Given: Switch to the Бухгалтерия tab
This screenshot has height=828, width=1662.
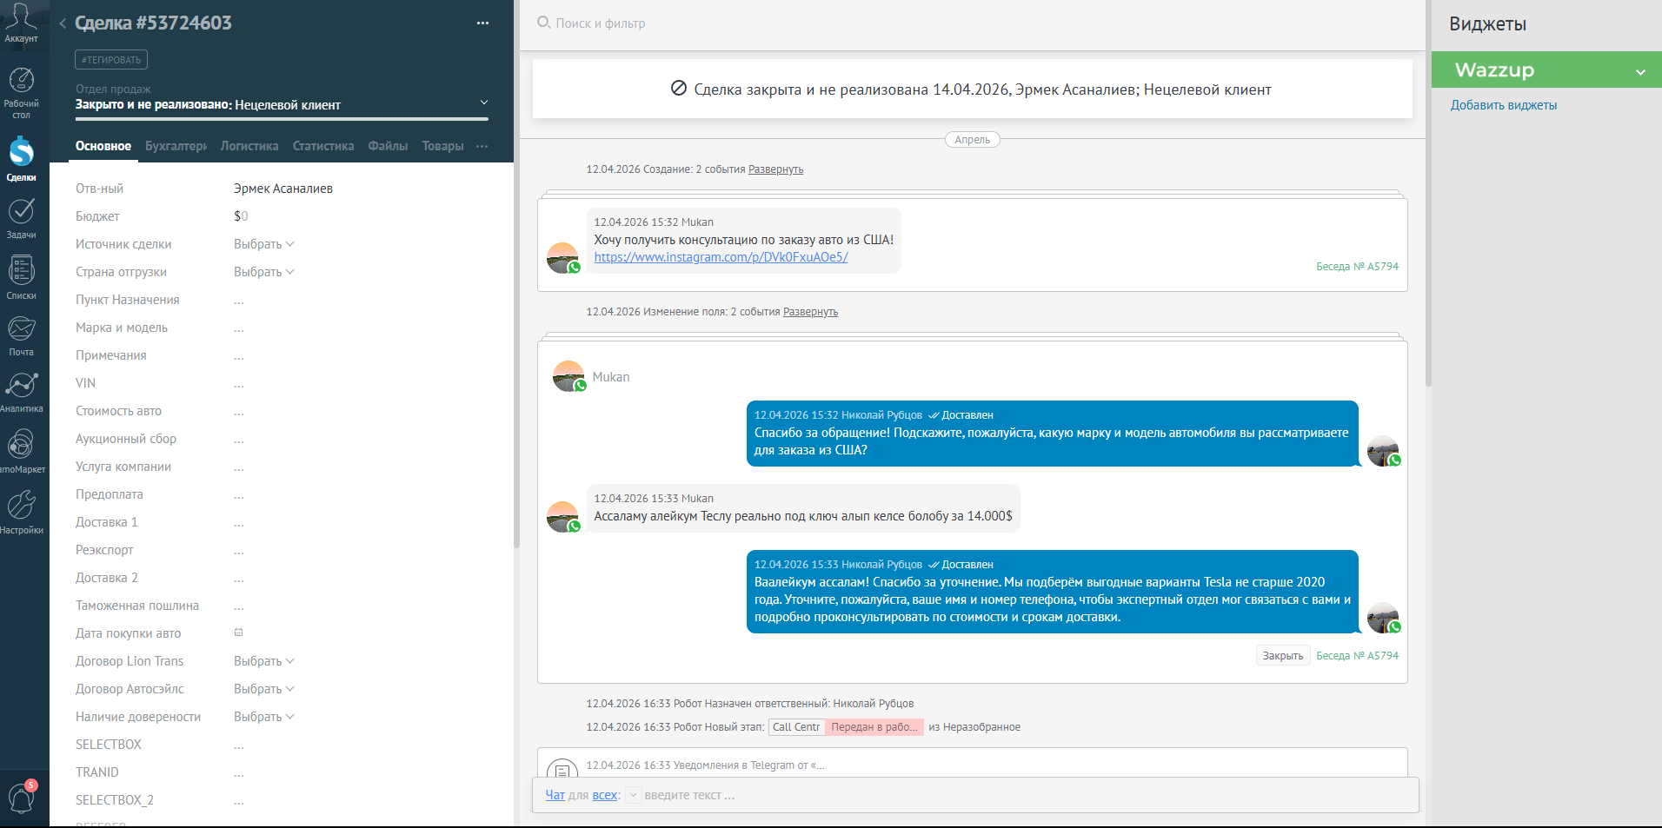Looking at the screenshot, I should coord(176,146).
